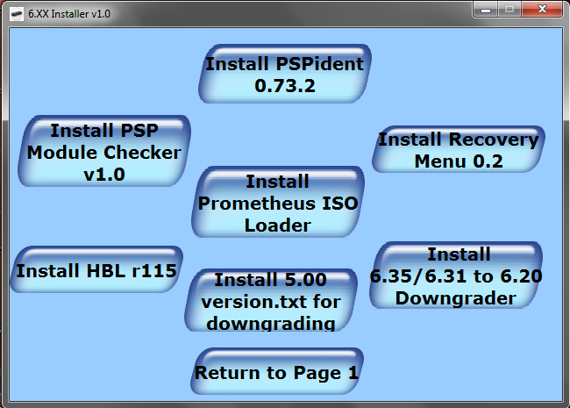This screenshot has width=570, height=408.
Task: Install Prometheus ISO Loader
Action: [x=278, y=202]
